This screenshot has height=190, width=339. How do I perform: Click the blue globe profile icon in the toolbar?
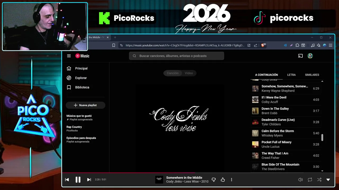tap(324, 45)
